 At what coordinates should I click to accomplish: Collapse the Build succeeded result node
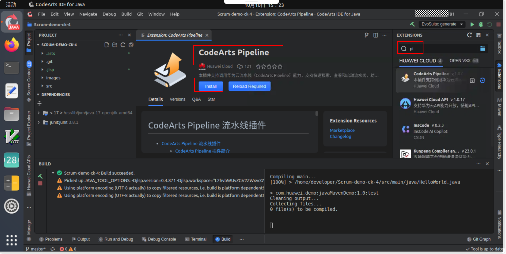coord(53,173)
